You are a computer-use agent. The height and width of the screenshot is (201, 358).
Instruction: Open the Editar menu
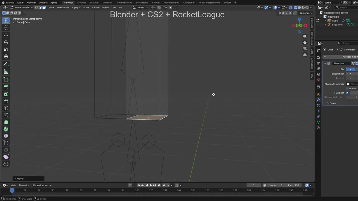[x=20, y=3]
